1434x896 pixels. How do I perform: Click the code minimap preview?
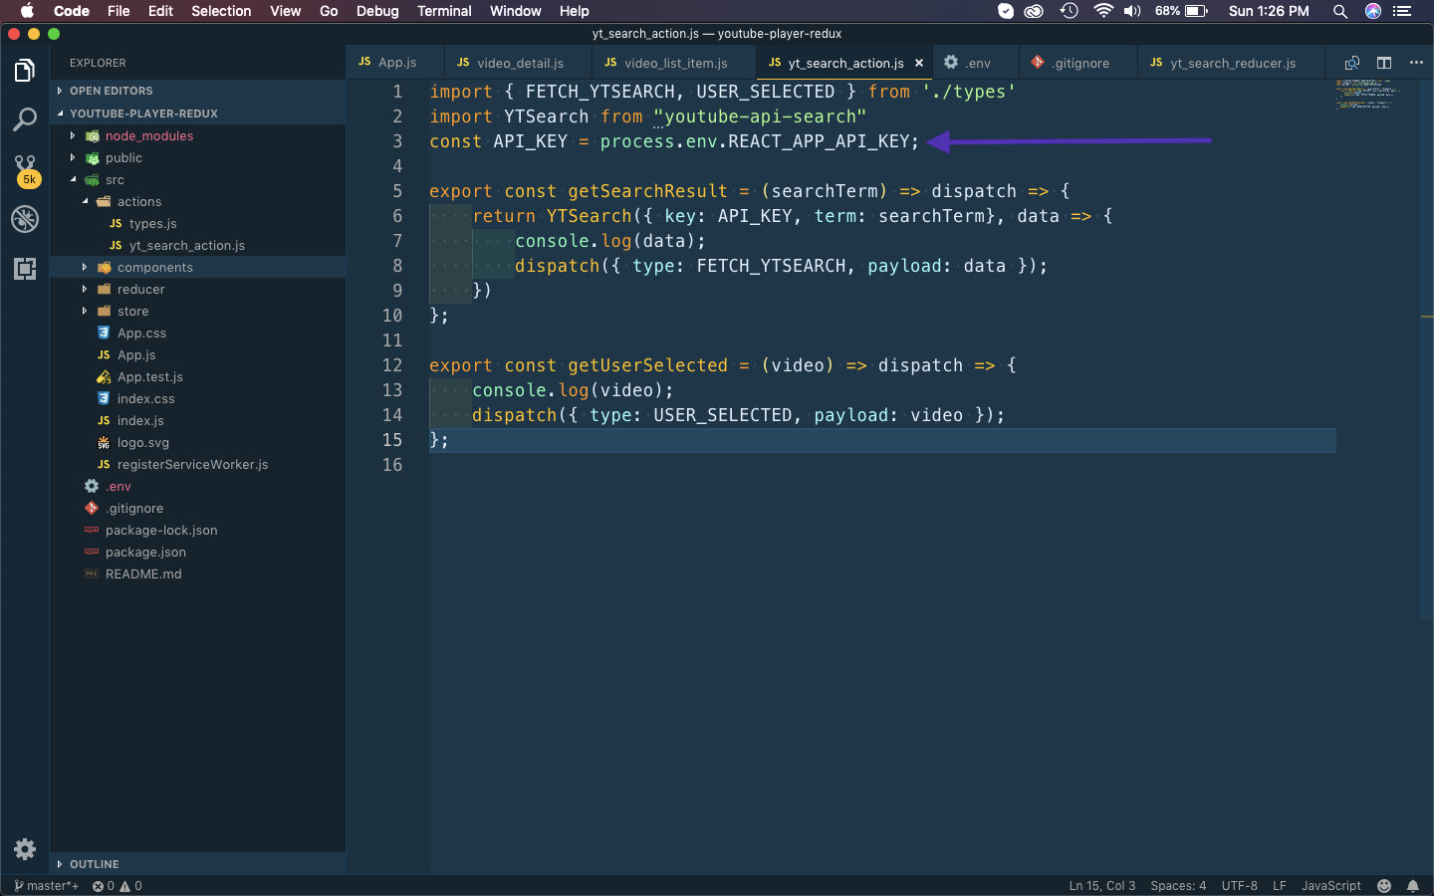coord(1369,94)
